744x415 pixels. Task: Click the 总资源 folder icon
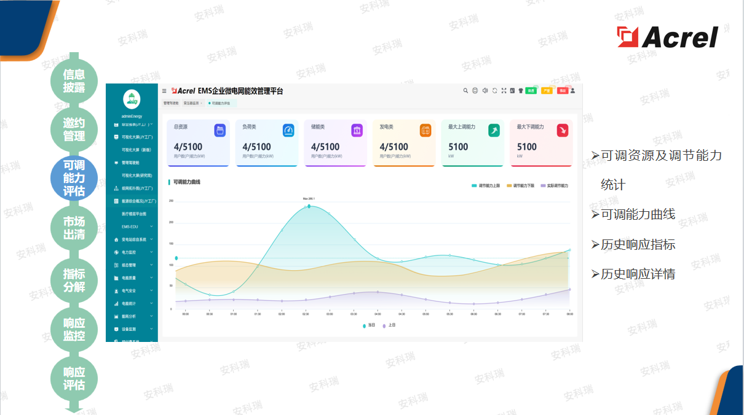[220, 130]
